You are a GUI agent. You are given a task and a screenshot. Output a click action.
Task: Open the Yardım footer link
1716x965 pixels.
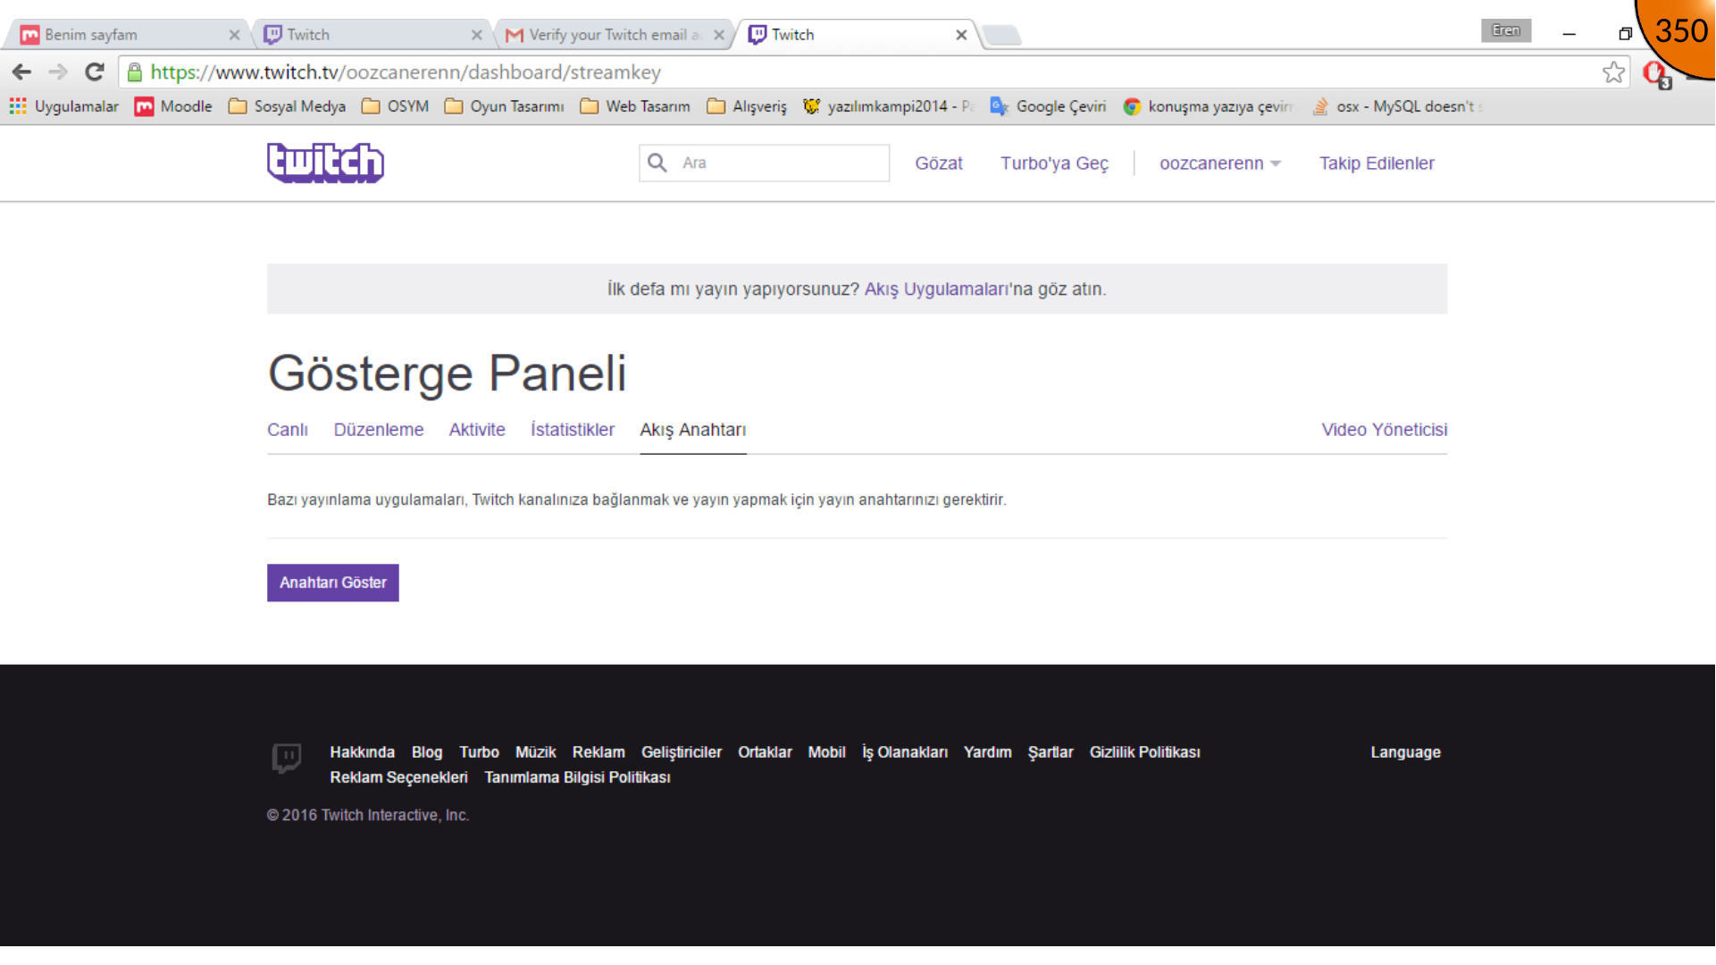coord(988,752)
